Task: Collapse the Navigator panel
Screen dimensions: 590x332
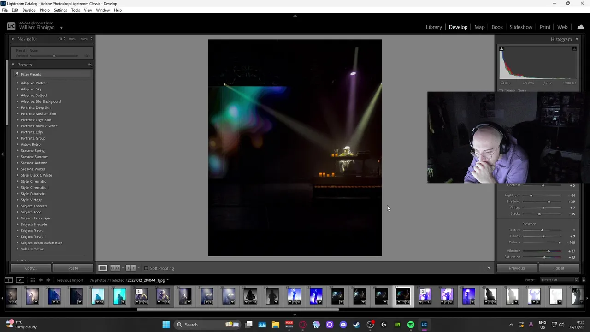Action: (13, 39)
